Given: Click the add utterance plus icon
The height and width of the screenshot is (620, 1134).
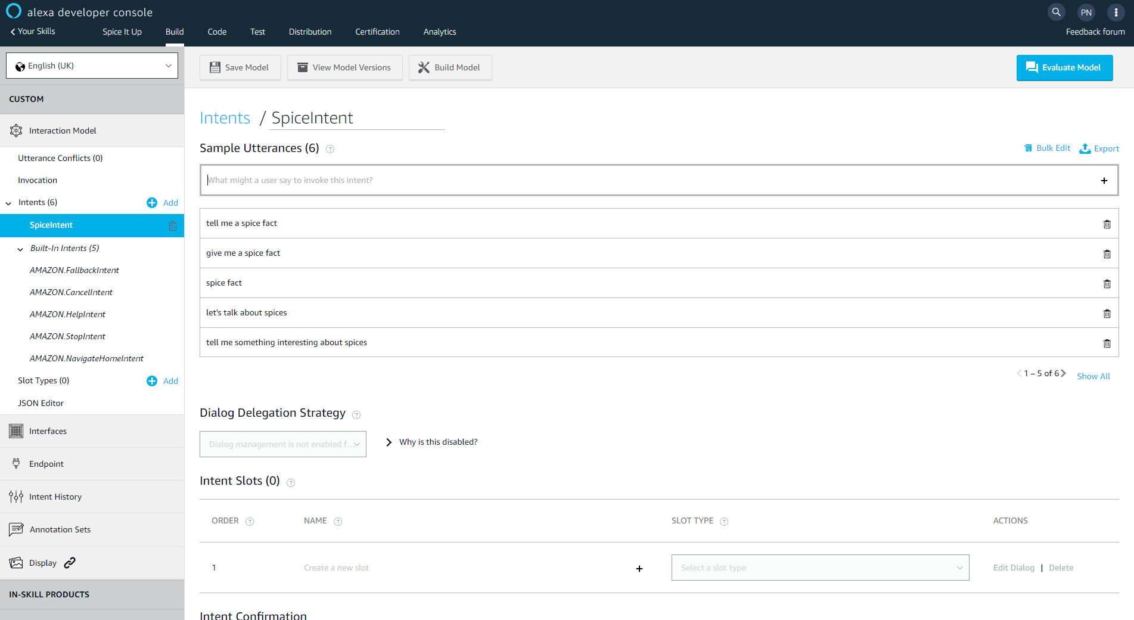Looking at the screenshot, I should pos(1104,181).
